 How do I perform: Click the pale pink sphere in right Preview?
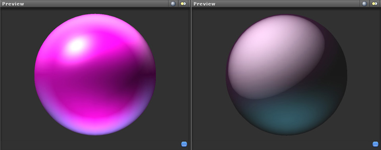tap(287, 75)
